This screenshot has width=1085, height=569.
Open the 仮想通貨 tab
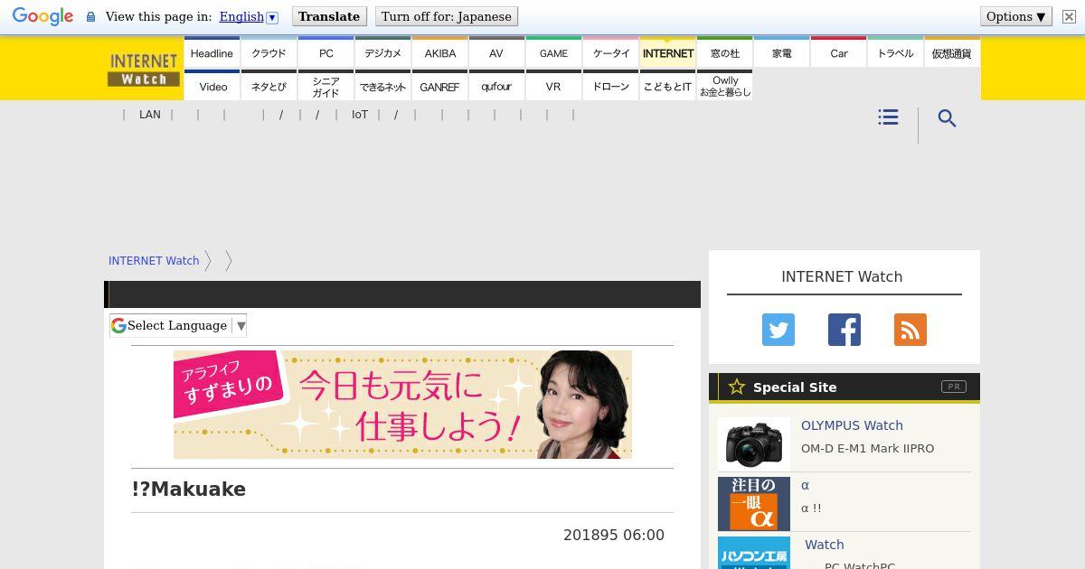(x=952, y=52)
